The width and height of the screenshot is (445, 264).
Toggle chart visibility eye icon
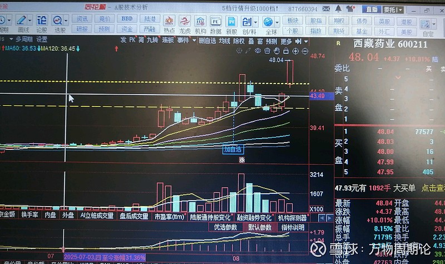(x=258, y=51)
